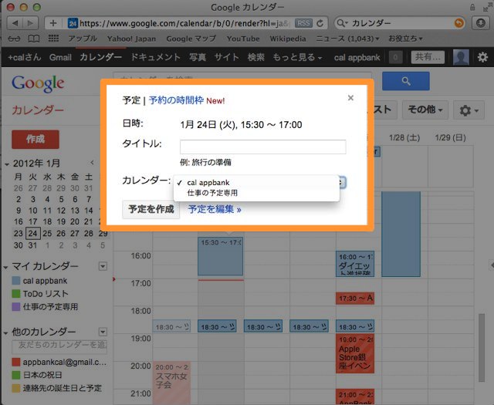Click the 共有... button

tap(428, 57)
